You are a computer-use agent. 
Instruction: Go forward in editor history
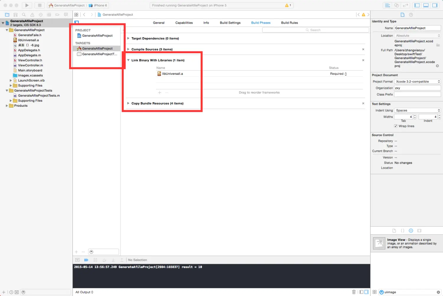pyautogui.click(x=92, y=14)
